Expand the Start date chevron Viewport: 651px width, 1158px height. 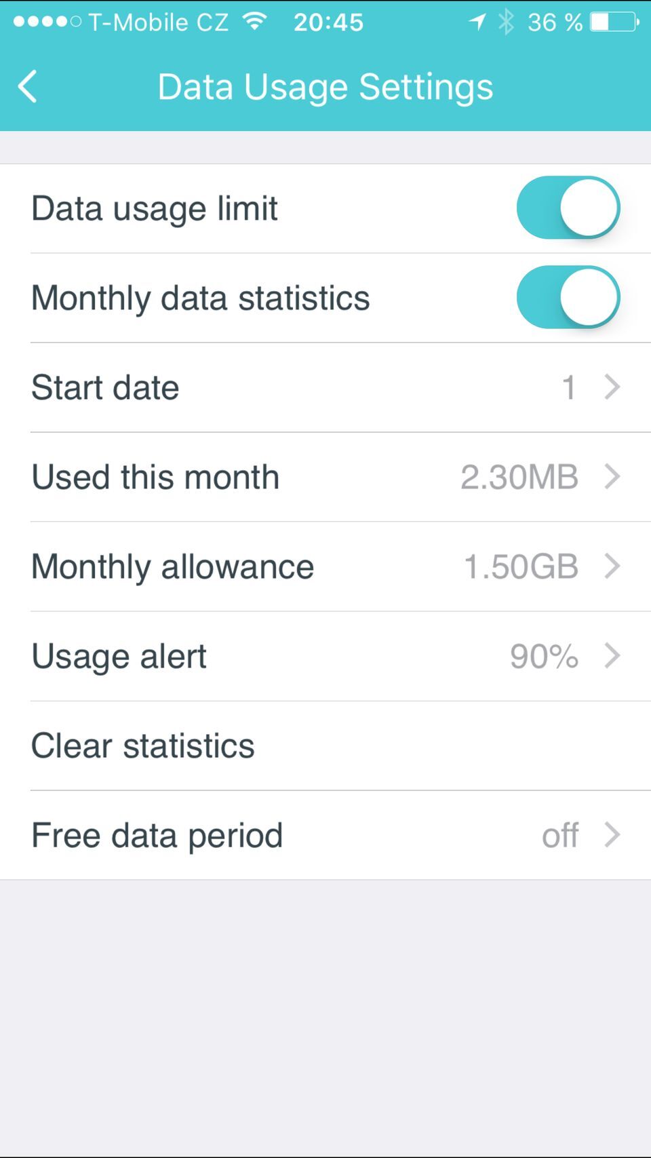pos(612,387)
